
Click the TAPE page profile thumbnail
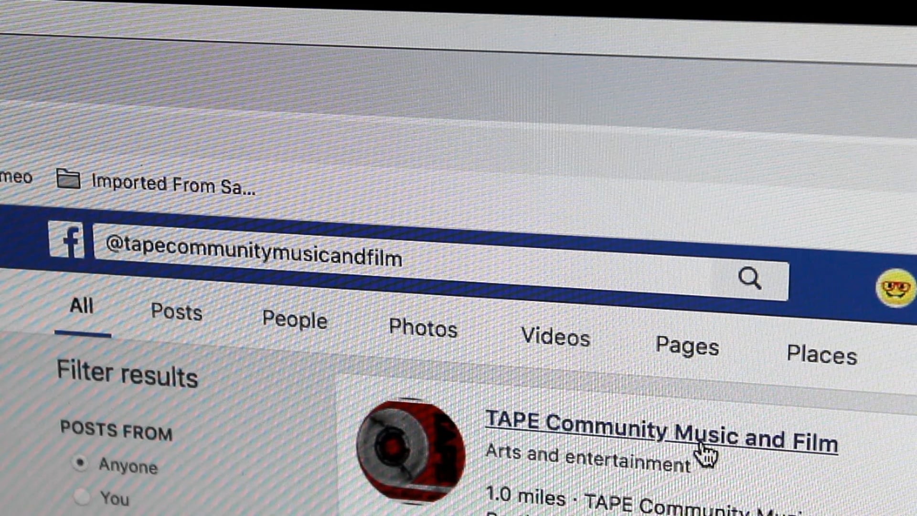[x=411, y=451]
